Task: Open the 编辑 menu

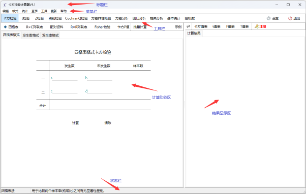Action: point(6,11)
